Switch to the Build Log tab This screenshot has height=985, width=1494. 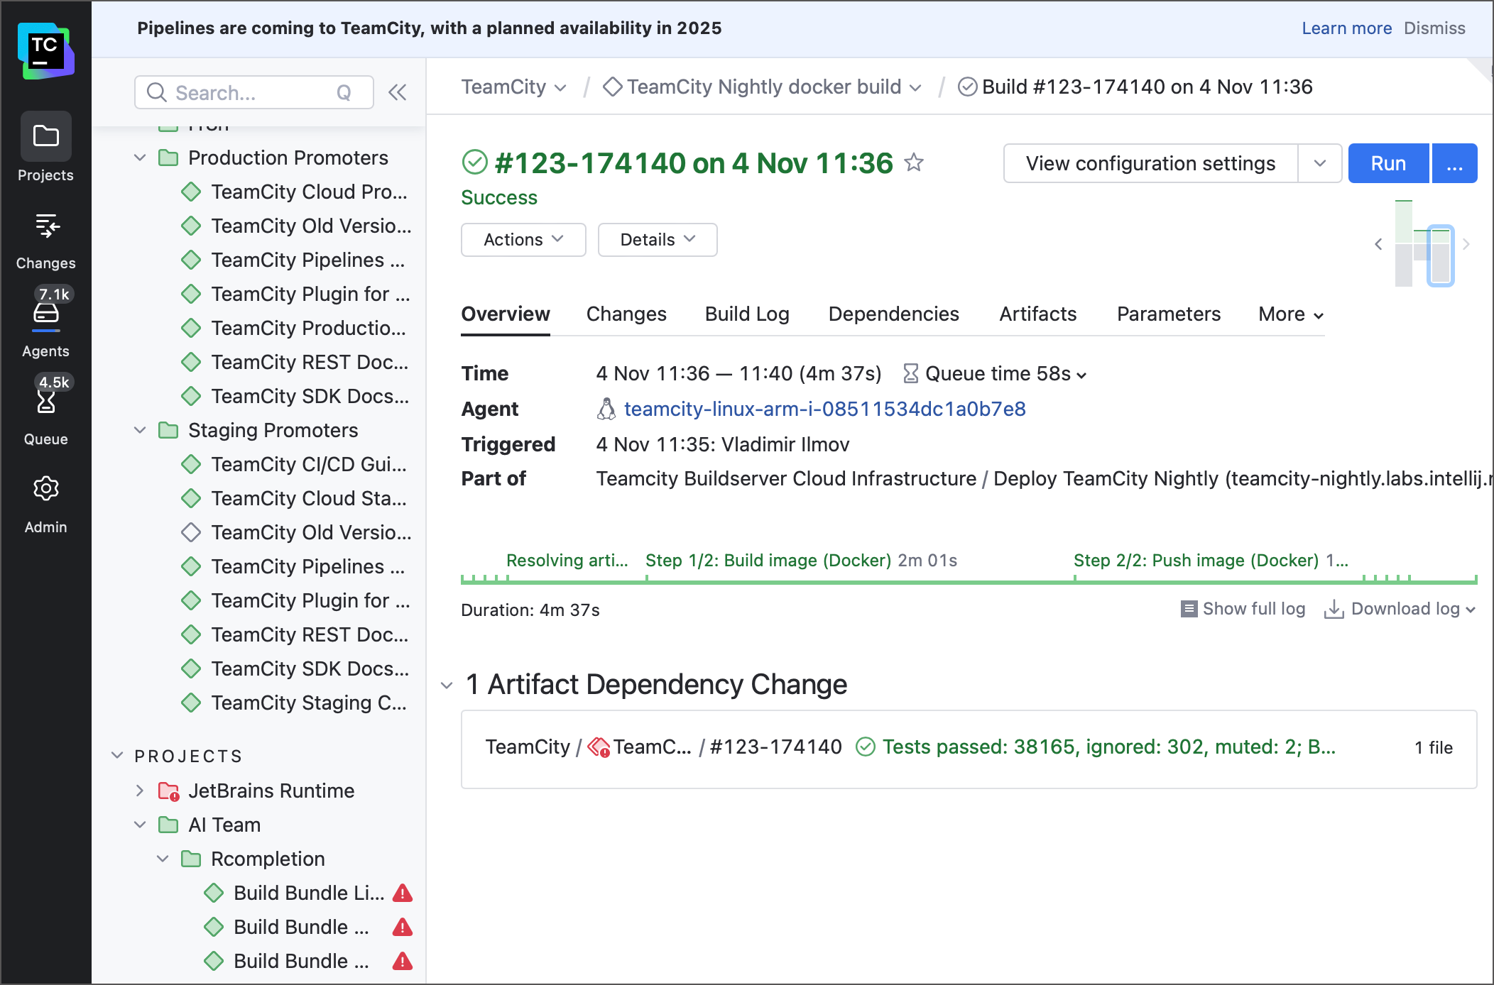point(747,314)
